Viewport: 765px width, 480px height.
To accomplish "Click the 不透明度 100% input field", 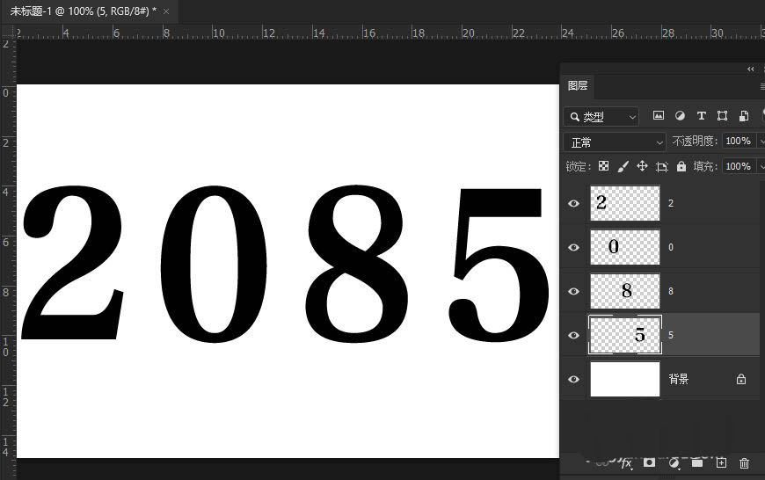I will [x=738, y=141].
